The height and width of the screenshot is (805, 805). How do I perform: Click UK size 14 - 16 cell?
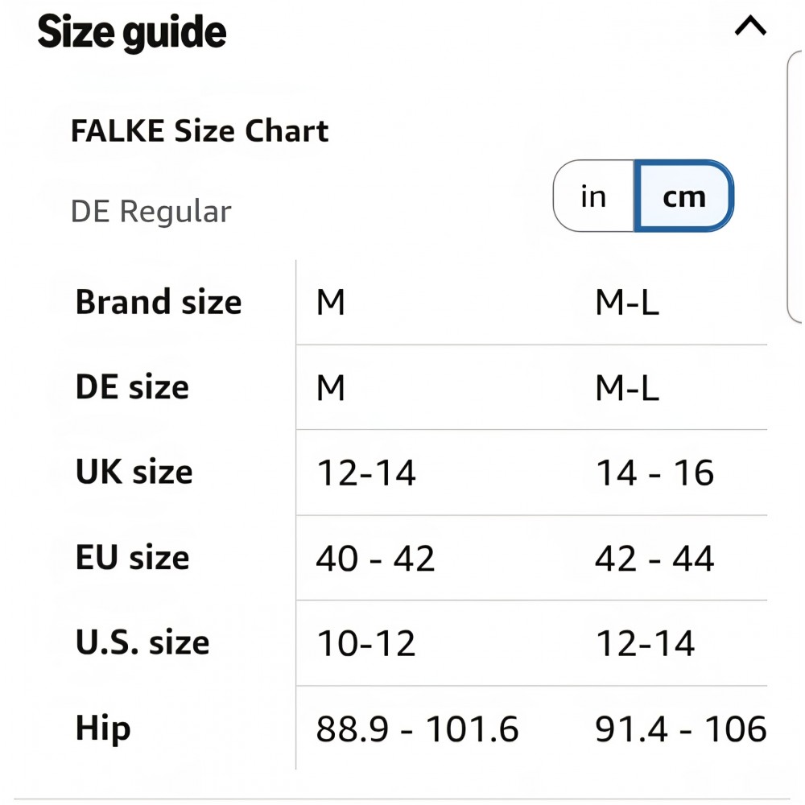(x=654, y=473)
